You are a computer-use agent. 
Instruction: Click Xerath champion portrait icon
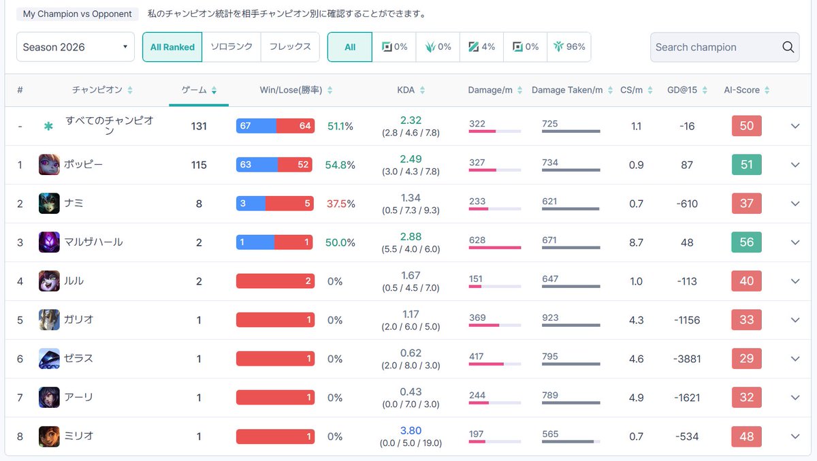coord(49,359)
